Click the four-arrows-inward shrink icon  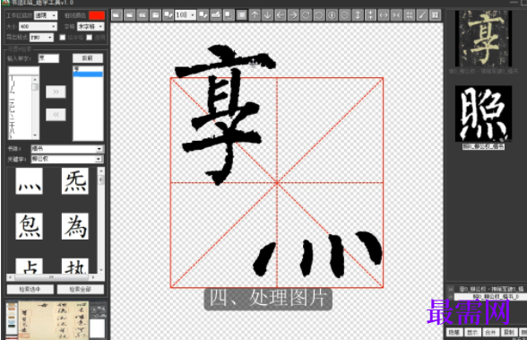[410, 14]
